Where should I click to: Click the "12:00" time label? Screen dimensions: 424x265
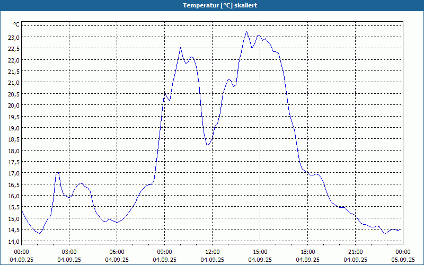(213, 252)
